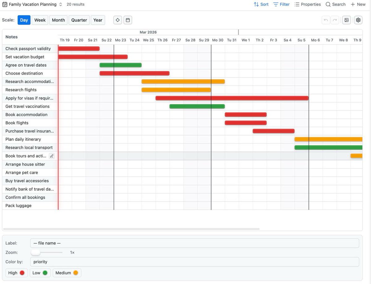Select the Book tours and activities bar
This screenshot has width=371, height=284.
point(356,156)
